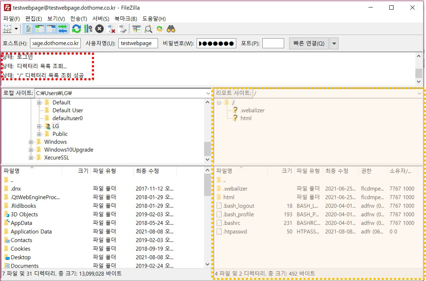Select Desktop folder icon
Screen dimensions: 426x281
[6, 257]
